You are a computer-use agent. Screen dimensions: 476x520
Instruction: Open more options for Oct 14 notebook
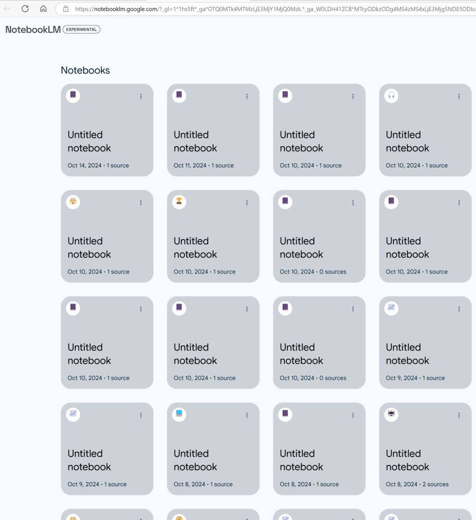(x=141, y=96)
